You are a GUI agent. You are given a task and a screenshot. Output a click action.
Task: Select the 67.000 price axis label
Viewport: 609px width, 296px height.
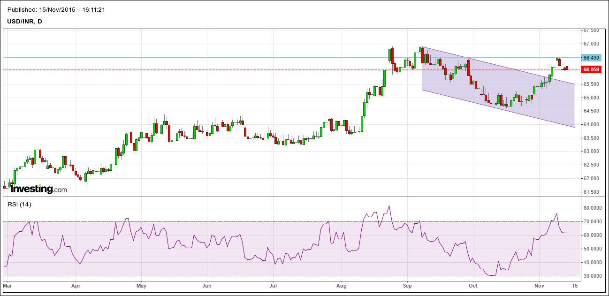click(591, 44)
